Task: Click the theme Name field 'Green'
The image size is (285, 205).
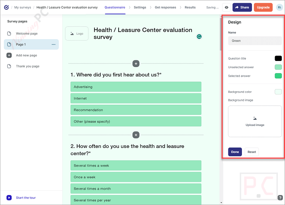Action: coord(255,41)
